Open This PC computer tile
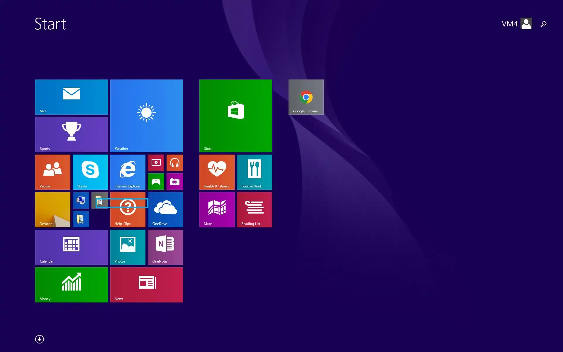This screenshot has height=352, width=563. click(81, 200)
